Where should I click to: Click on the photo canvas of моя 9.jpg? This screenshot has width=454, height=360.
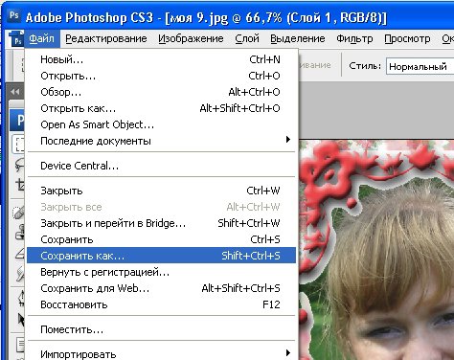point(376,250)
